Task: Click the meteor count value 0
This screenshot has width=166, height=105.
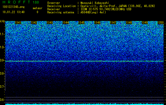Action: (37, 12)
